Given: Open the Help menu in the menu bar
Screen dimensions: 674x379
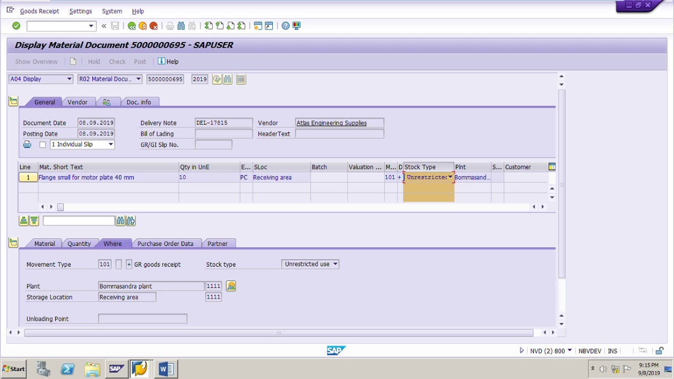Looking at the screenshot, I should 138,11.
